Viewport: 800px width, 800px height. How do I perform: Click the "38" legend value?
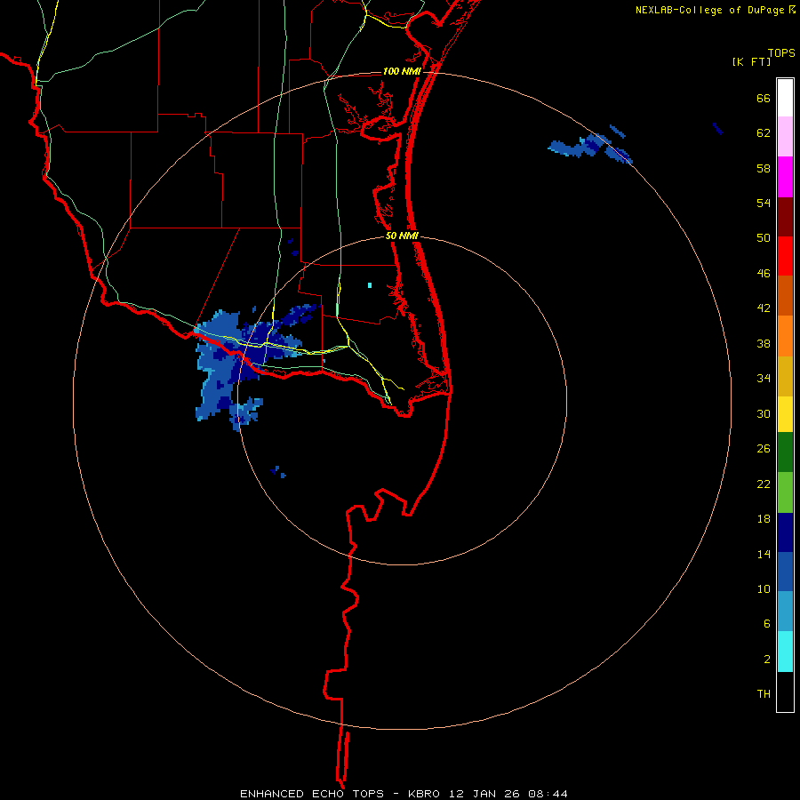pos(764,343)
